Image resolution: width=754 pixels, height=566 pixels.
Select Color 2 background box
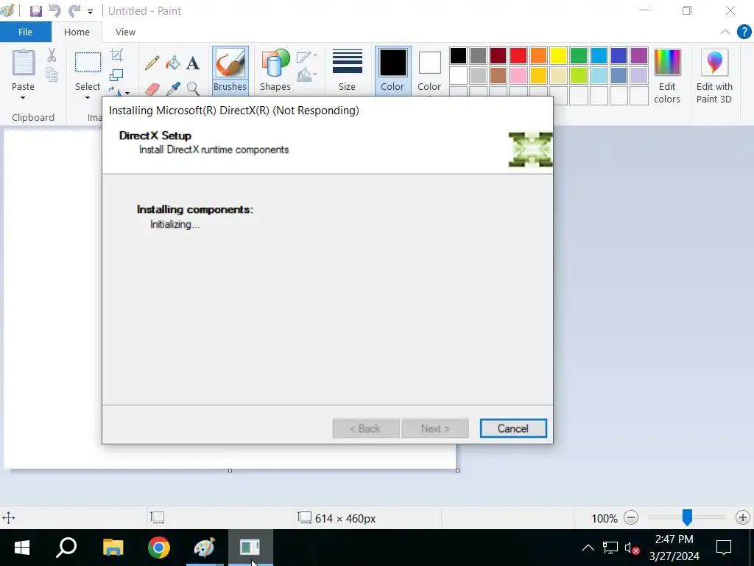click(x=429, y=70)
